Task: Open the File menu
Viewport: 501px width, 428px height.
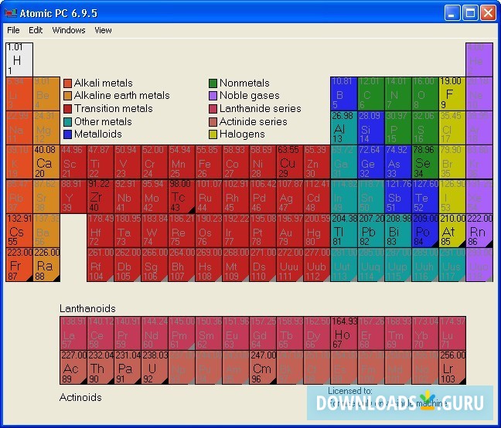Action: tap(13, 30)
